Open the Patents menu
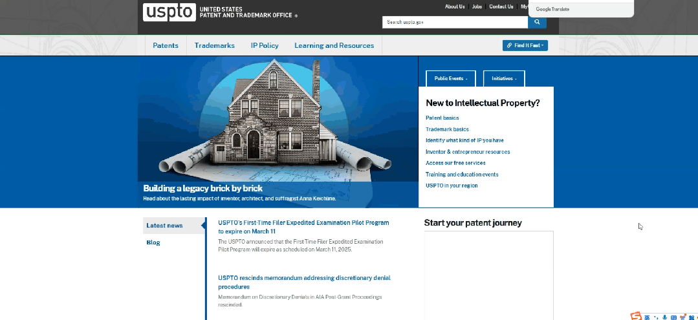 [x=166, y=45]
